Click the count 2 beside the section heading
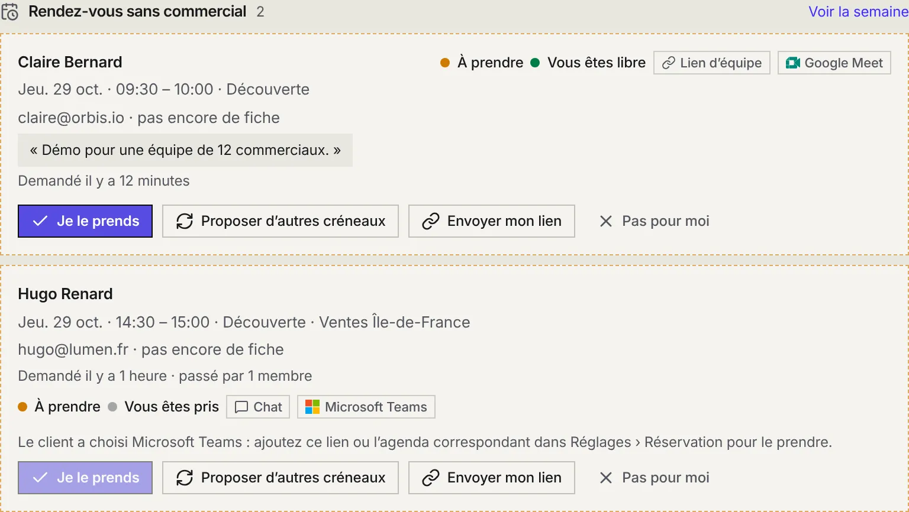The image size is (909, 512). pos(260,12)
